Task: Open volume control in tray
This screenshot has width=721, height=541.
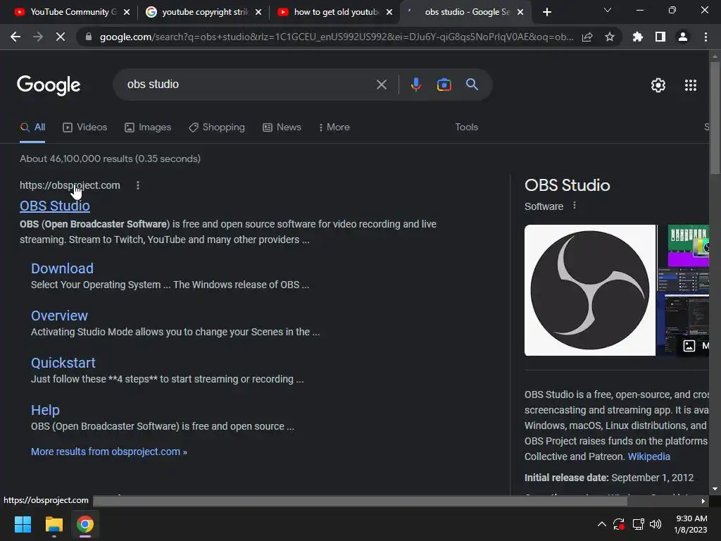Action: tap(656, 524)
